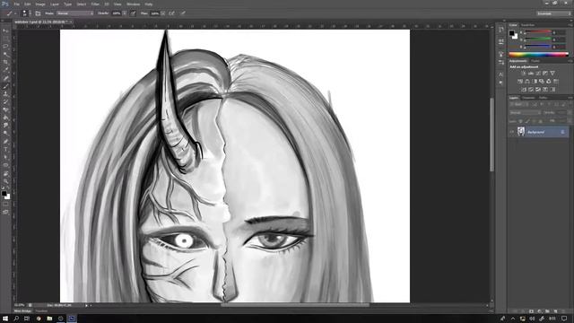Select the Zoom tool

click(5, 181)
